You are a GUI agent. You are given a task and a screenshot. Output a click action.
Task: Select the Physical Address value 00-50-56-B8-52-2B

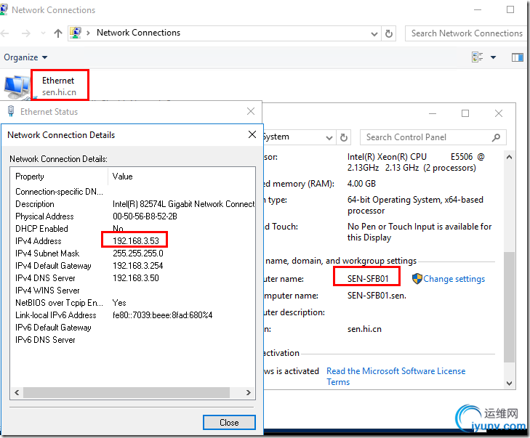tap(145, 216)
